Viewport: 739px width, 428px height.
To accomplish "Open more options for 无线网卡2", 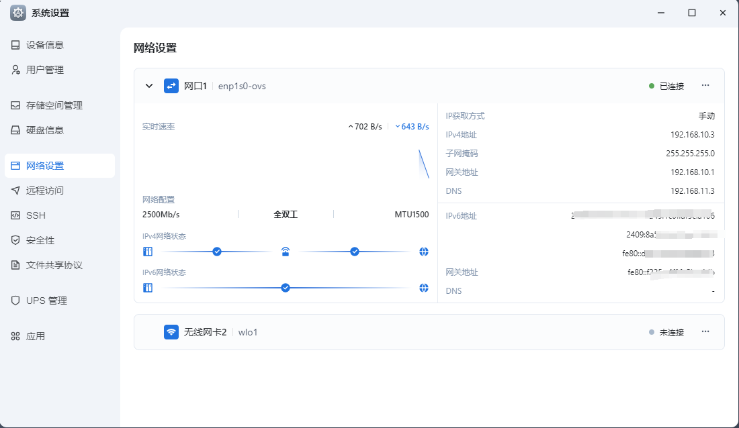I will 705,332.
